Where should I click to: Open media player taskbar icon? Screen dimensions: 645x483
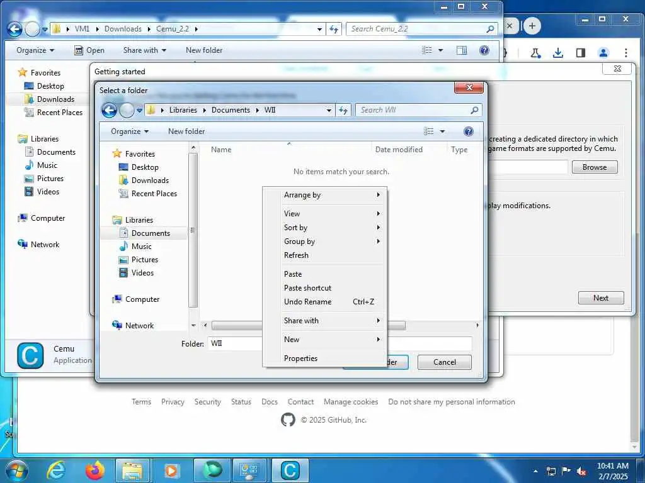click(171, 470)
